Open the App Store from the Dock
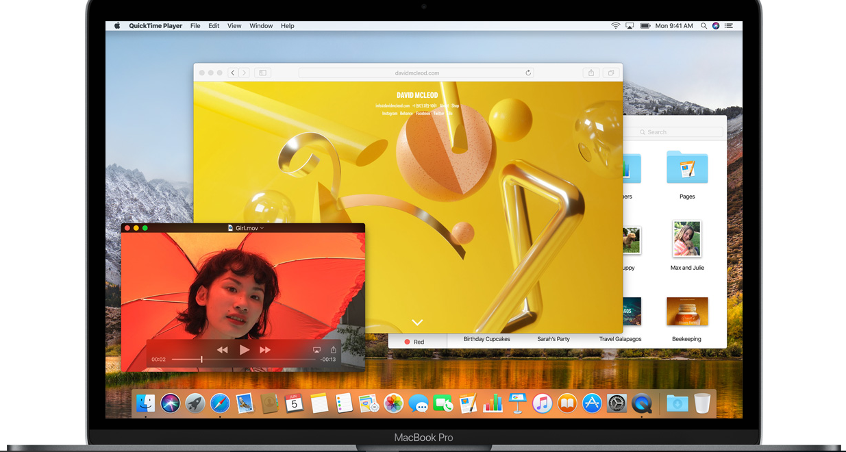Image resolution: width=846 pixels, height=452 pixels. [x=592, y=403]
